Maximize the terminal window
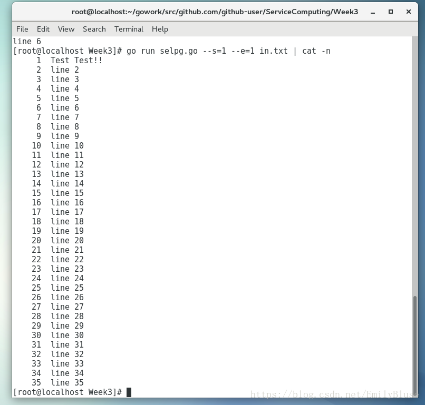The width and height of the screenshot is (425, 405). (x=391, y=12)
